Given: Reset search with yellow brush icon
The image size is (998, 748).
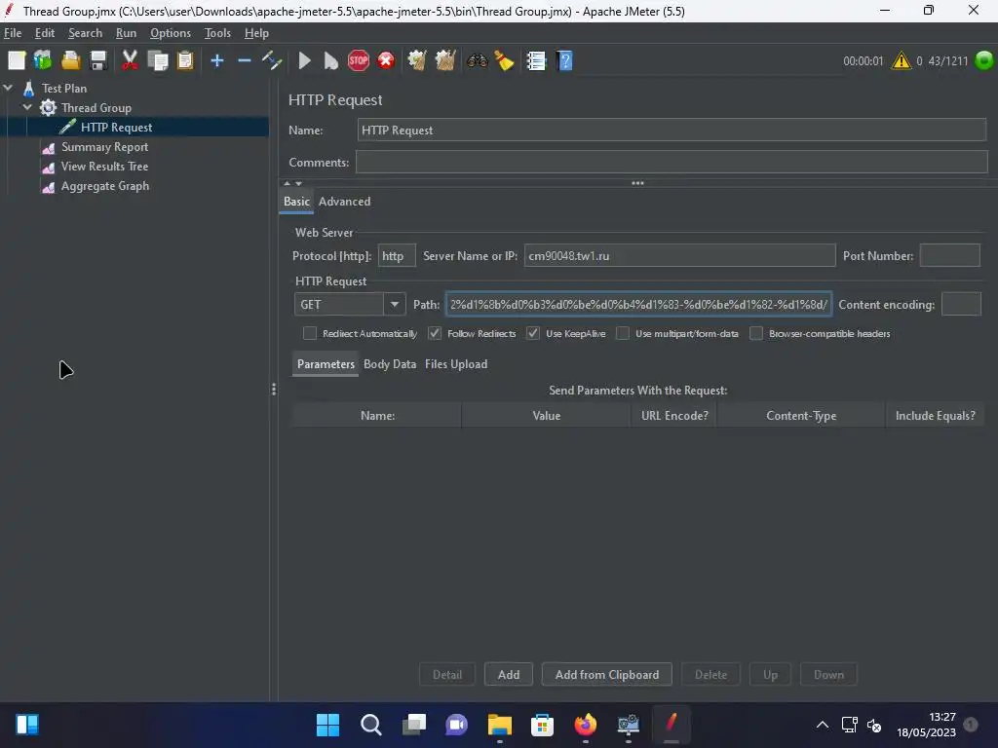Looking at the screenshot, I should point(504,61).
